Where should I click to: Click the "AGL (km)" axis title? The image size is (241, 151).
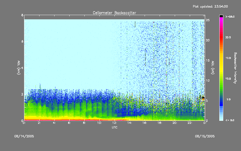coord(19,68)
